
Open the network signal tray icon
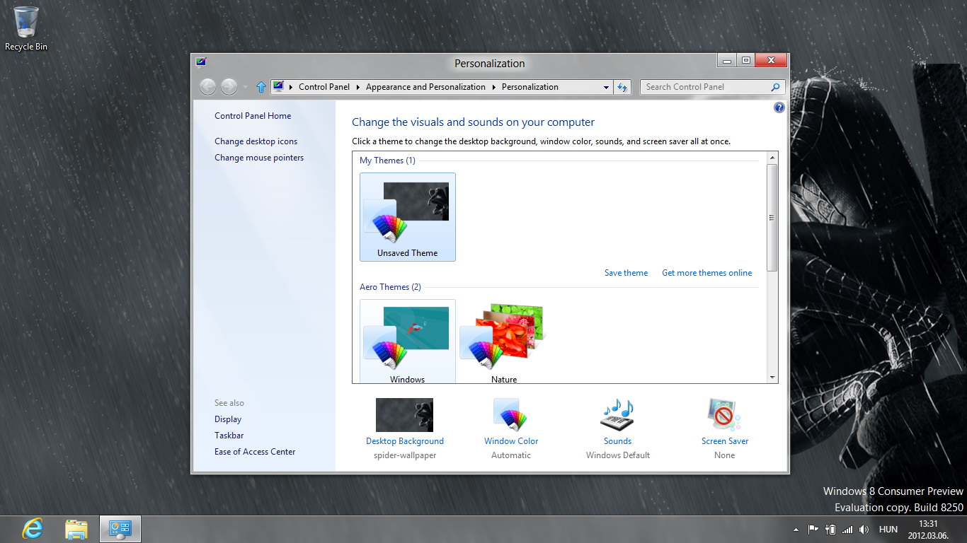[847, 529]
